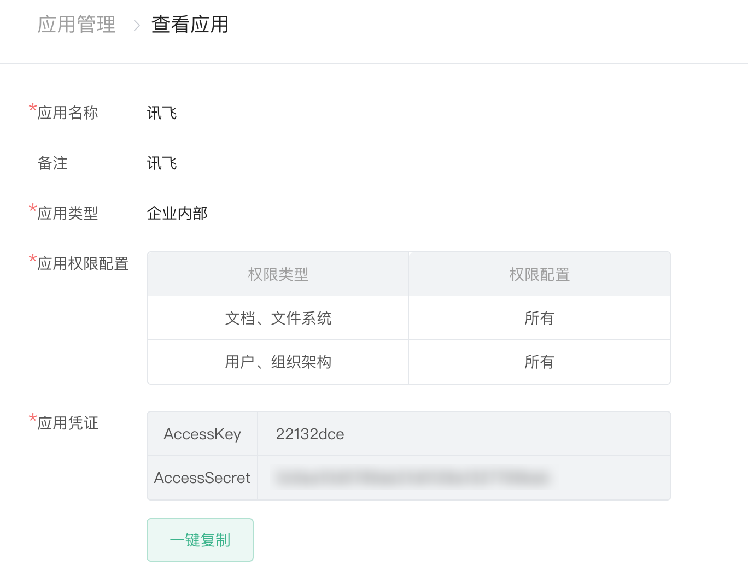This screenshot has width=748, height=577.
Task: Click the 应用名称 value 讯飞
Action: [162, 113]
